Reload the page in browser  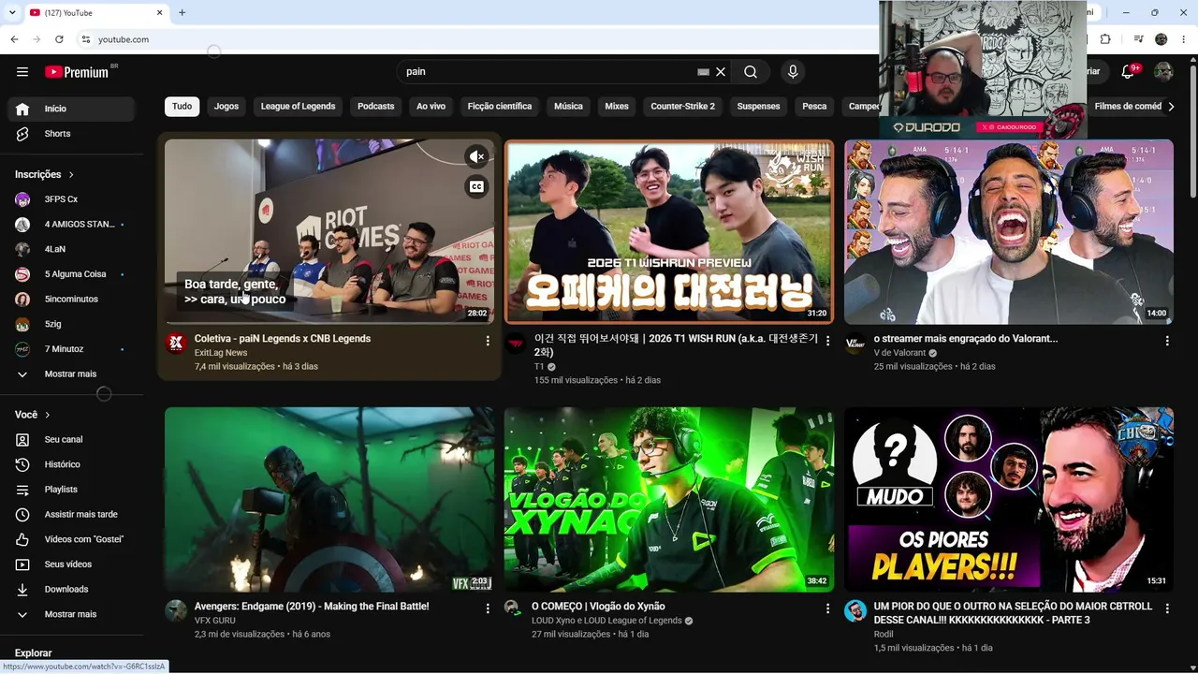pos(59,39)
